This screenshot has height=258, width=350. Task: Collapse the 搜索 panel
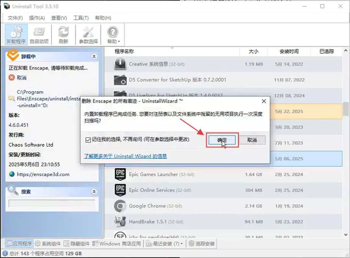pyautogui.click(x=94, y=192)
